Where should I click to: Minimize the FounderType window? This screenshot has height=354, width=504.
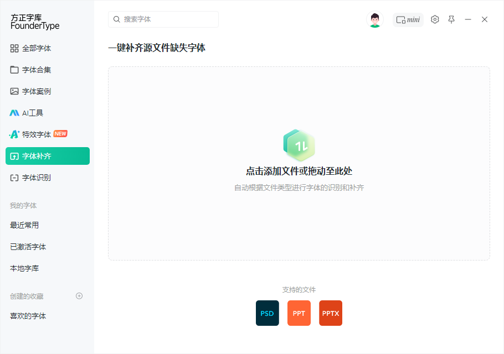(468, 19)
